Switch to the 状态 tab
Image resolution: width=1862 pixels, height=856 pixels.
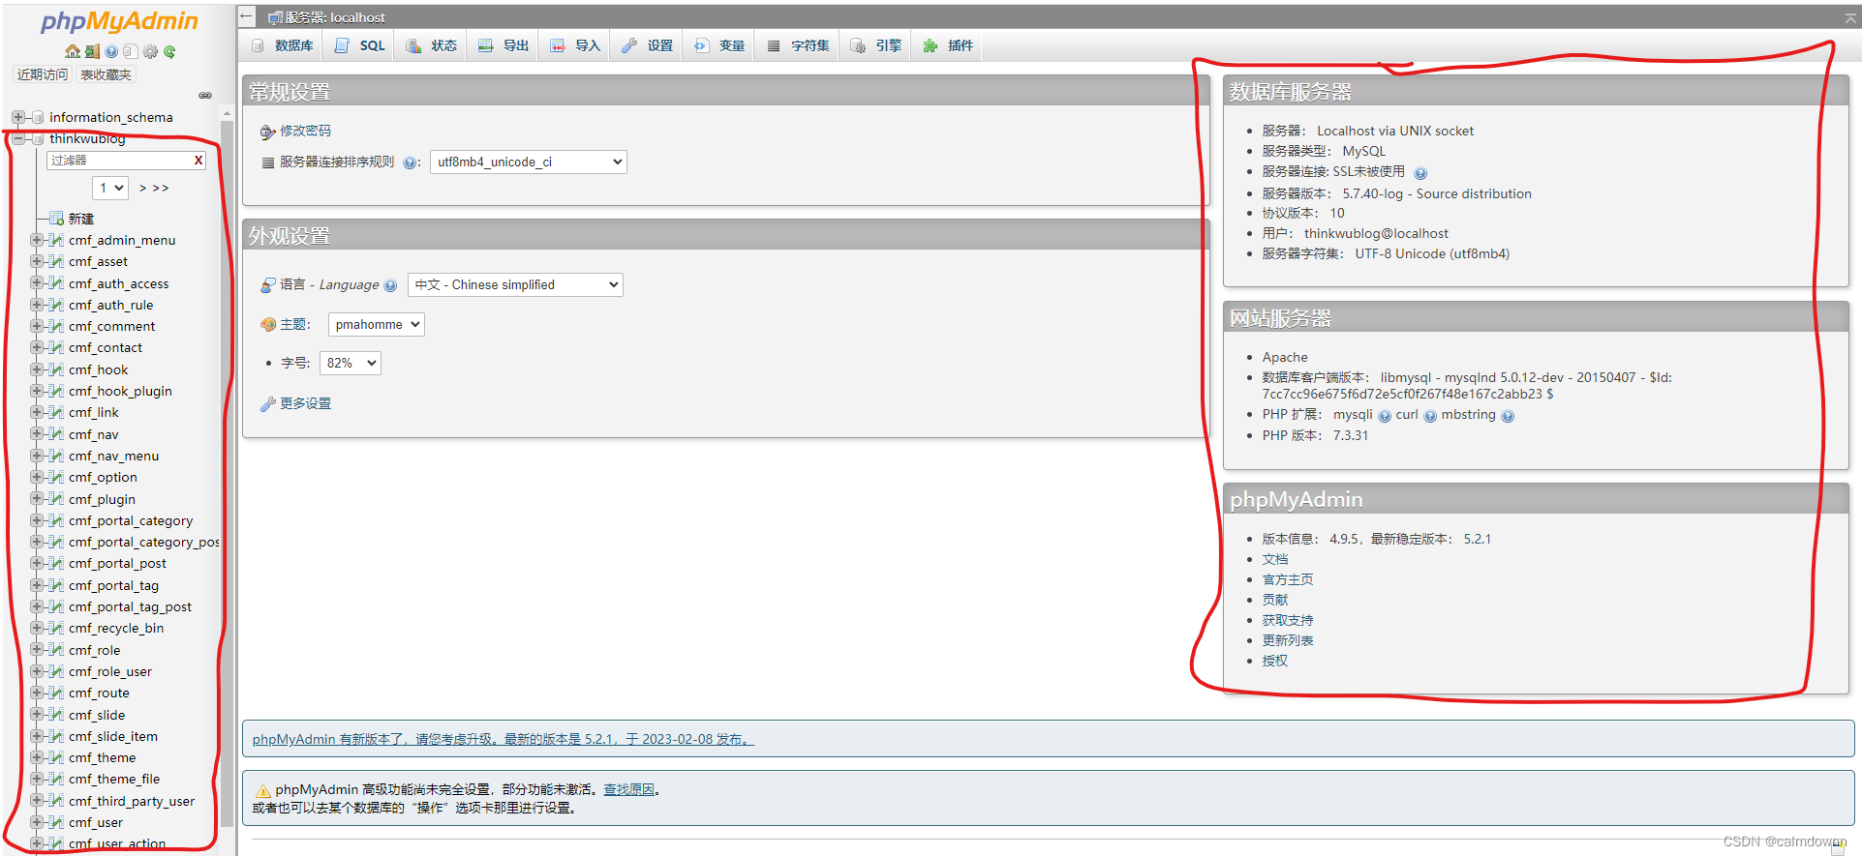(x=432, y=45)
